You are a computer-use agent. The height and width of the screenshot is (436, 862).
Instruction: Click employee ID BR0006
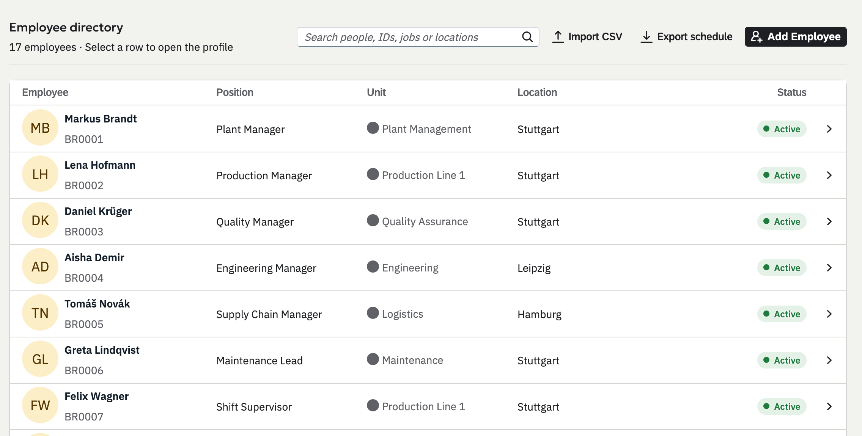[84, 370]
